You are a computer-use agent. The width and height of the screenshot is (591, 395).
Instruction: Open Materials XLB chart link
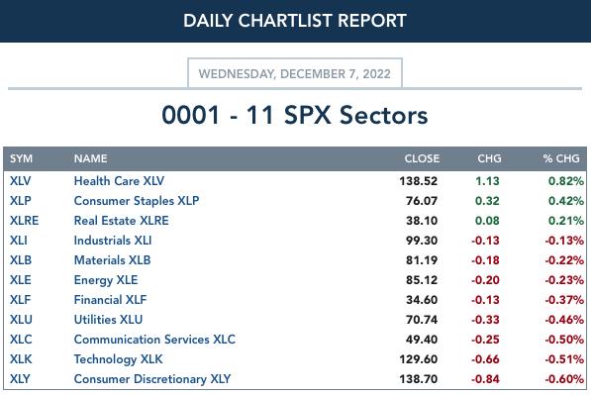[x=112, y=260]
